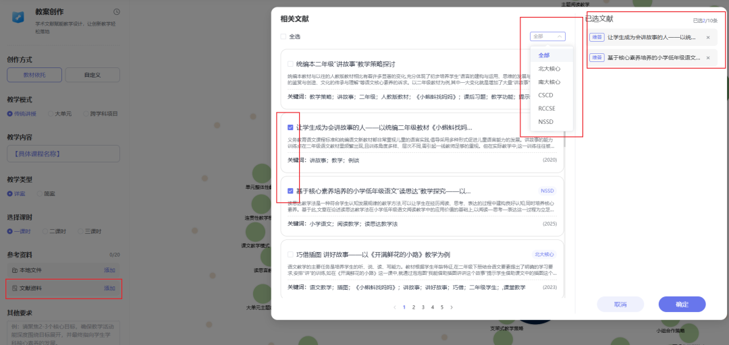Choose 简案 lesson plan type
Screen dimensions: 729x345
[x=46, y=193]
